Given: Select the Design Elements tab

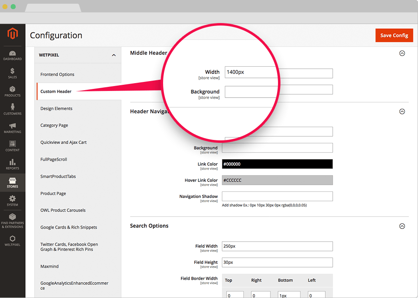Looking at the screenshot, I should tap(56, 109).
